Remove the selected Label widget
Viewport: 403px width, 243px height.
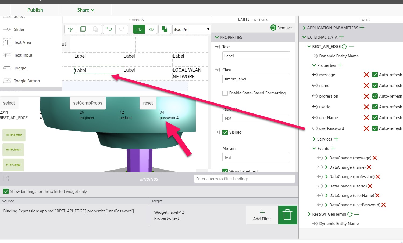281,28
